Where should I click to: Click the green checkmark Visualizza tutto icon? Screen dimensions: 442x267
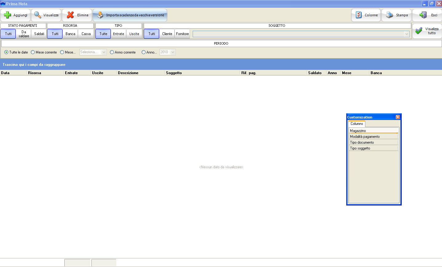click(x=419, y=31)
